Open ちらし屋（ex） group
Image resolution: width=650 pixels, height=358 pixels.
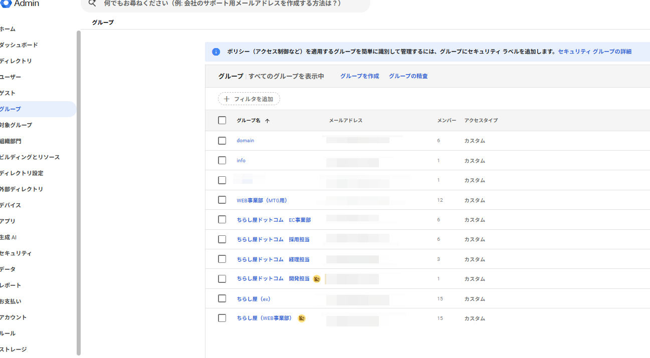pyautogui.click(x=254, y=299)
